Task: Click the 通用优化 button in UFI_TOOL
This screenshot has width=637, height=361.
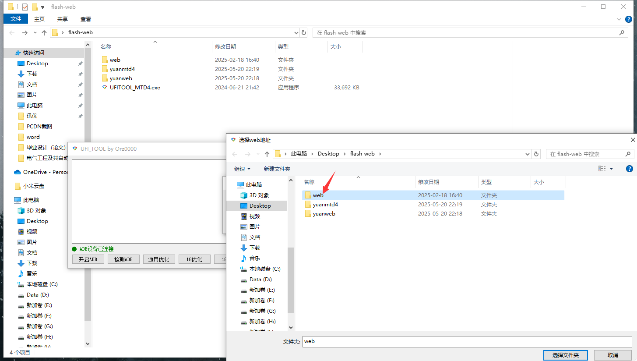Action: pos(159,259)
